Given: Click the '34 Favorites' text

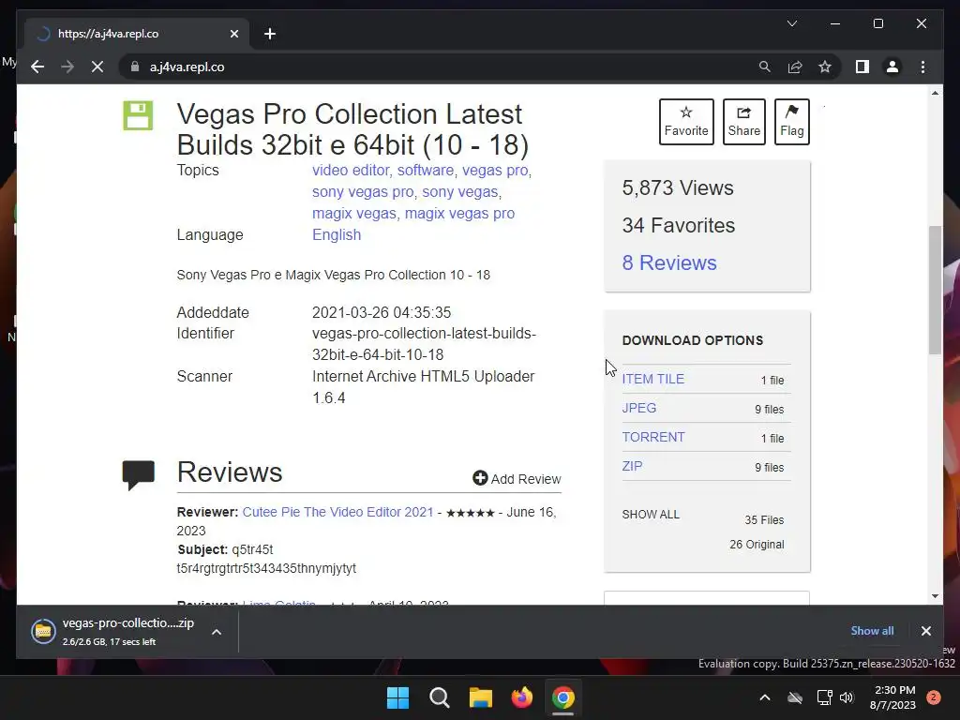Looking at the screenshot, I should [x=679, y=225].
